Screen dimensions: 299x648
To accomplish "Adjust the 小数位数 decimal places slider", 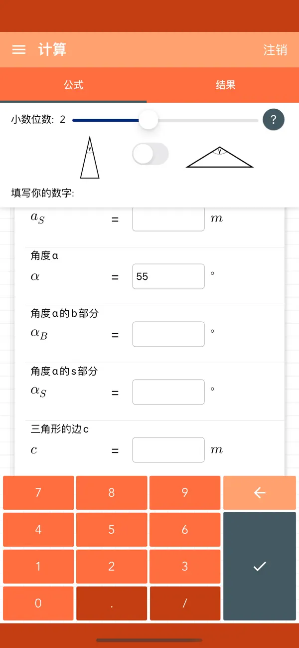I will [x=148, y=120].
